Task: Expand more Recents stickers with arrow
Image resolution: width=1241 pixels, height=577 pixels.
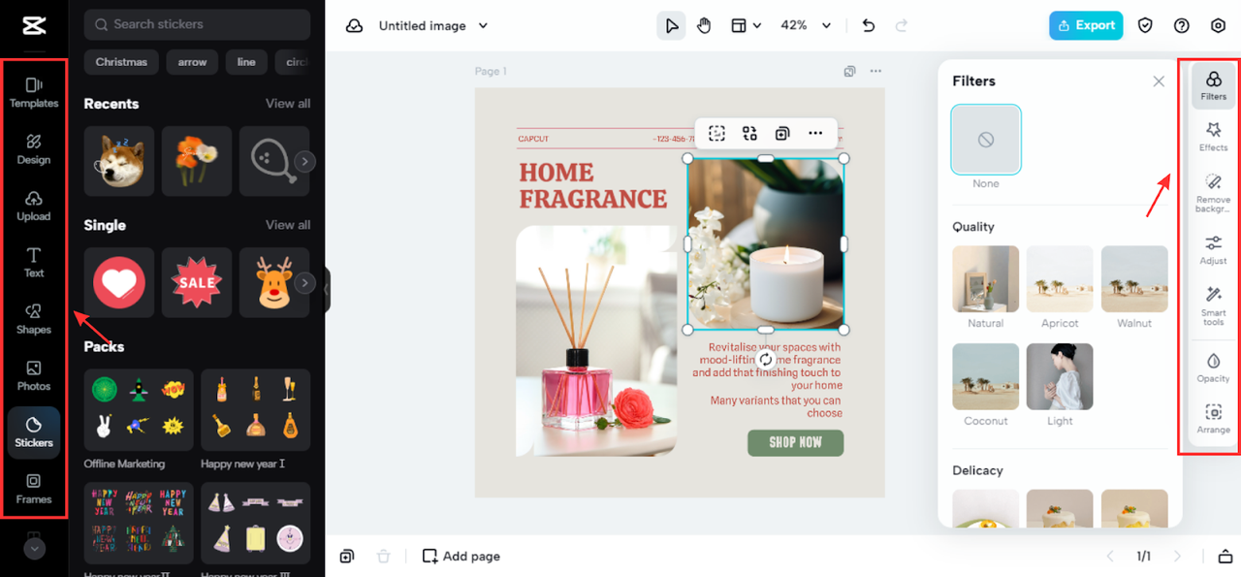Action: (304, 161)
